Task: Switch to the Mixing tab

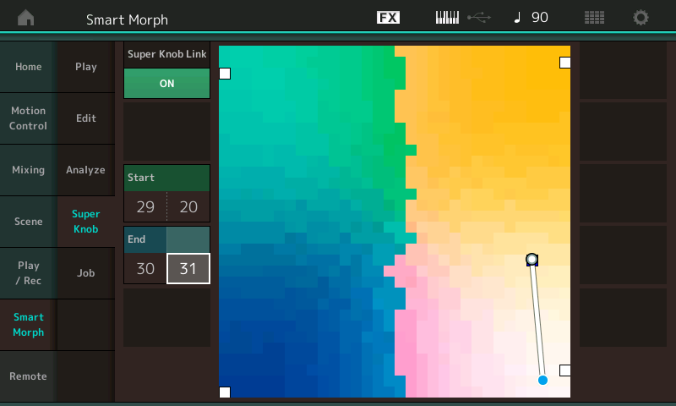Action: pyautogui.click(x=28, y=170)
